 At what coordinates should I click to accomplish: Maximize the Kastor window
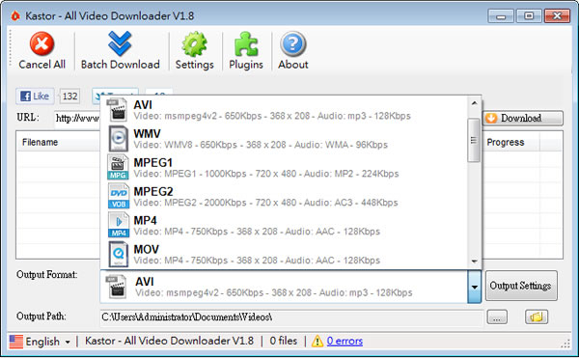(529, 16)
